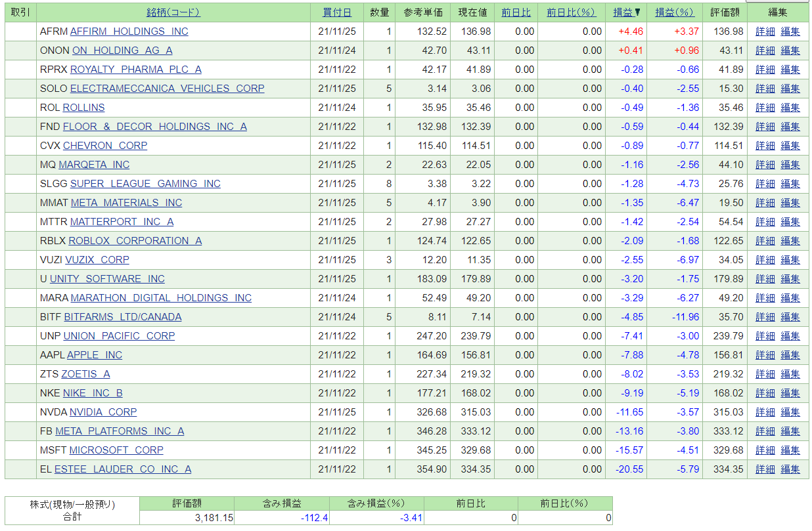This screenshot has height=531, width=812.
Task: Sort by the 銘柄(コード) column header
Action: point(173,12)
